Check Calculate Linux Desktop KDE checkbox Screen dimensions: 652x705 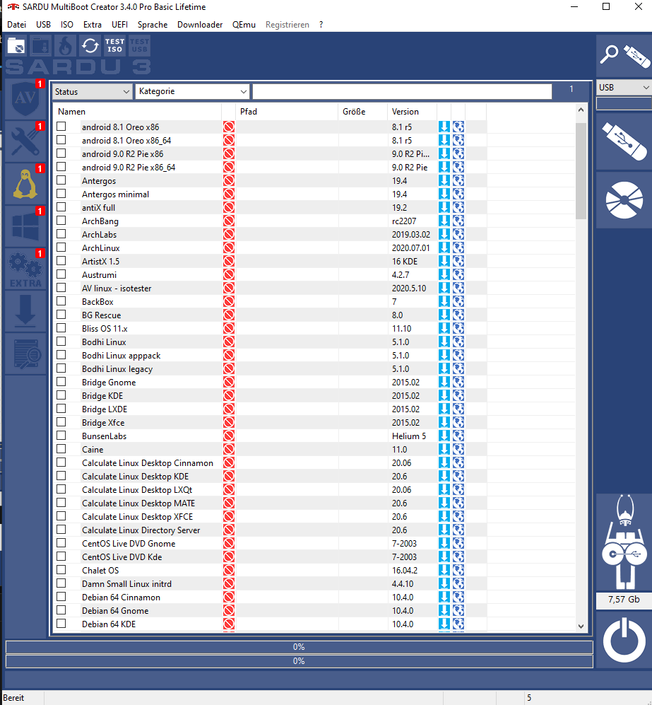61,476
